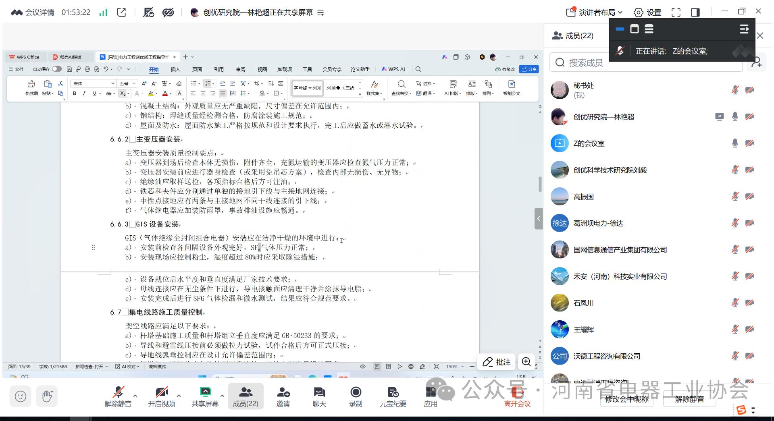Click the WPS document vertical scrollbar thumb

coord(540,184)
